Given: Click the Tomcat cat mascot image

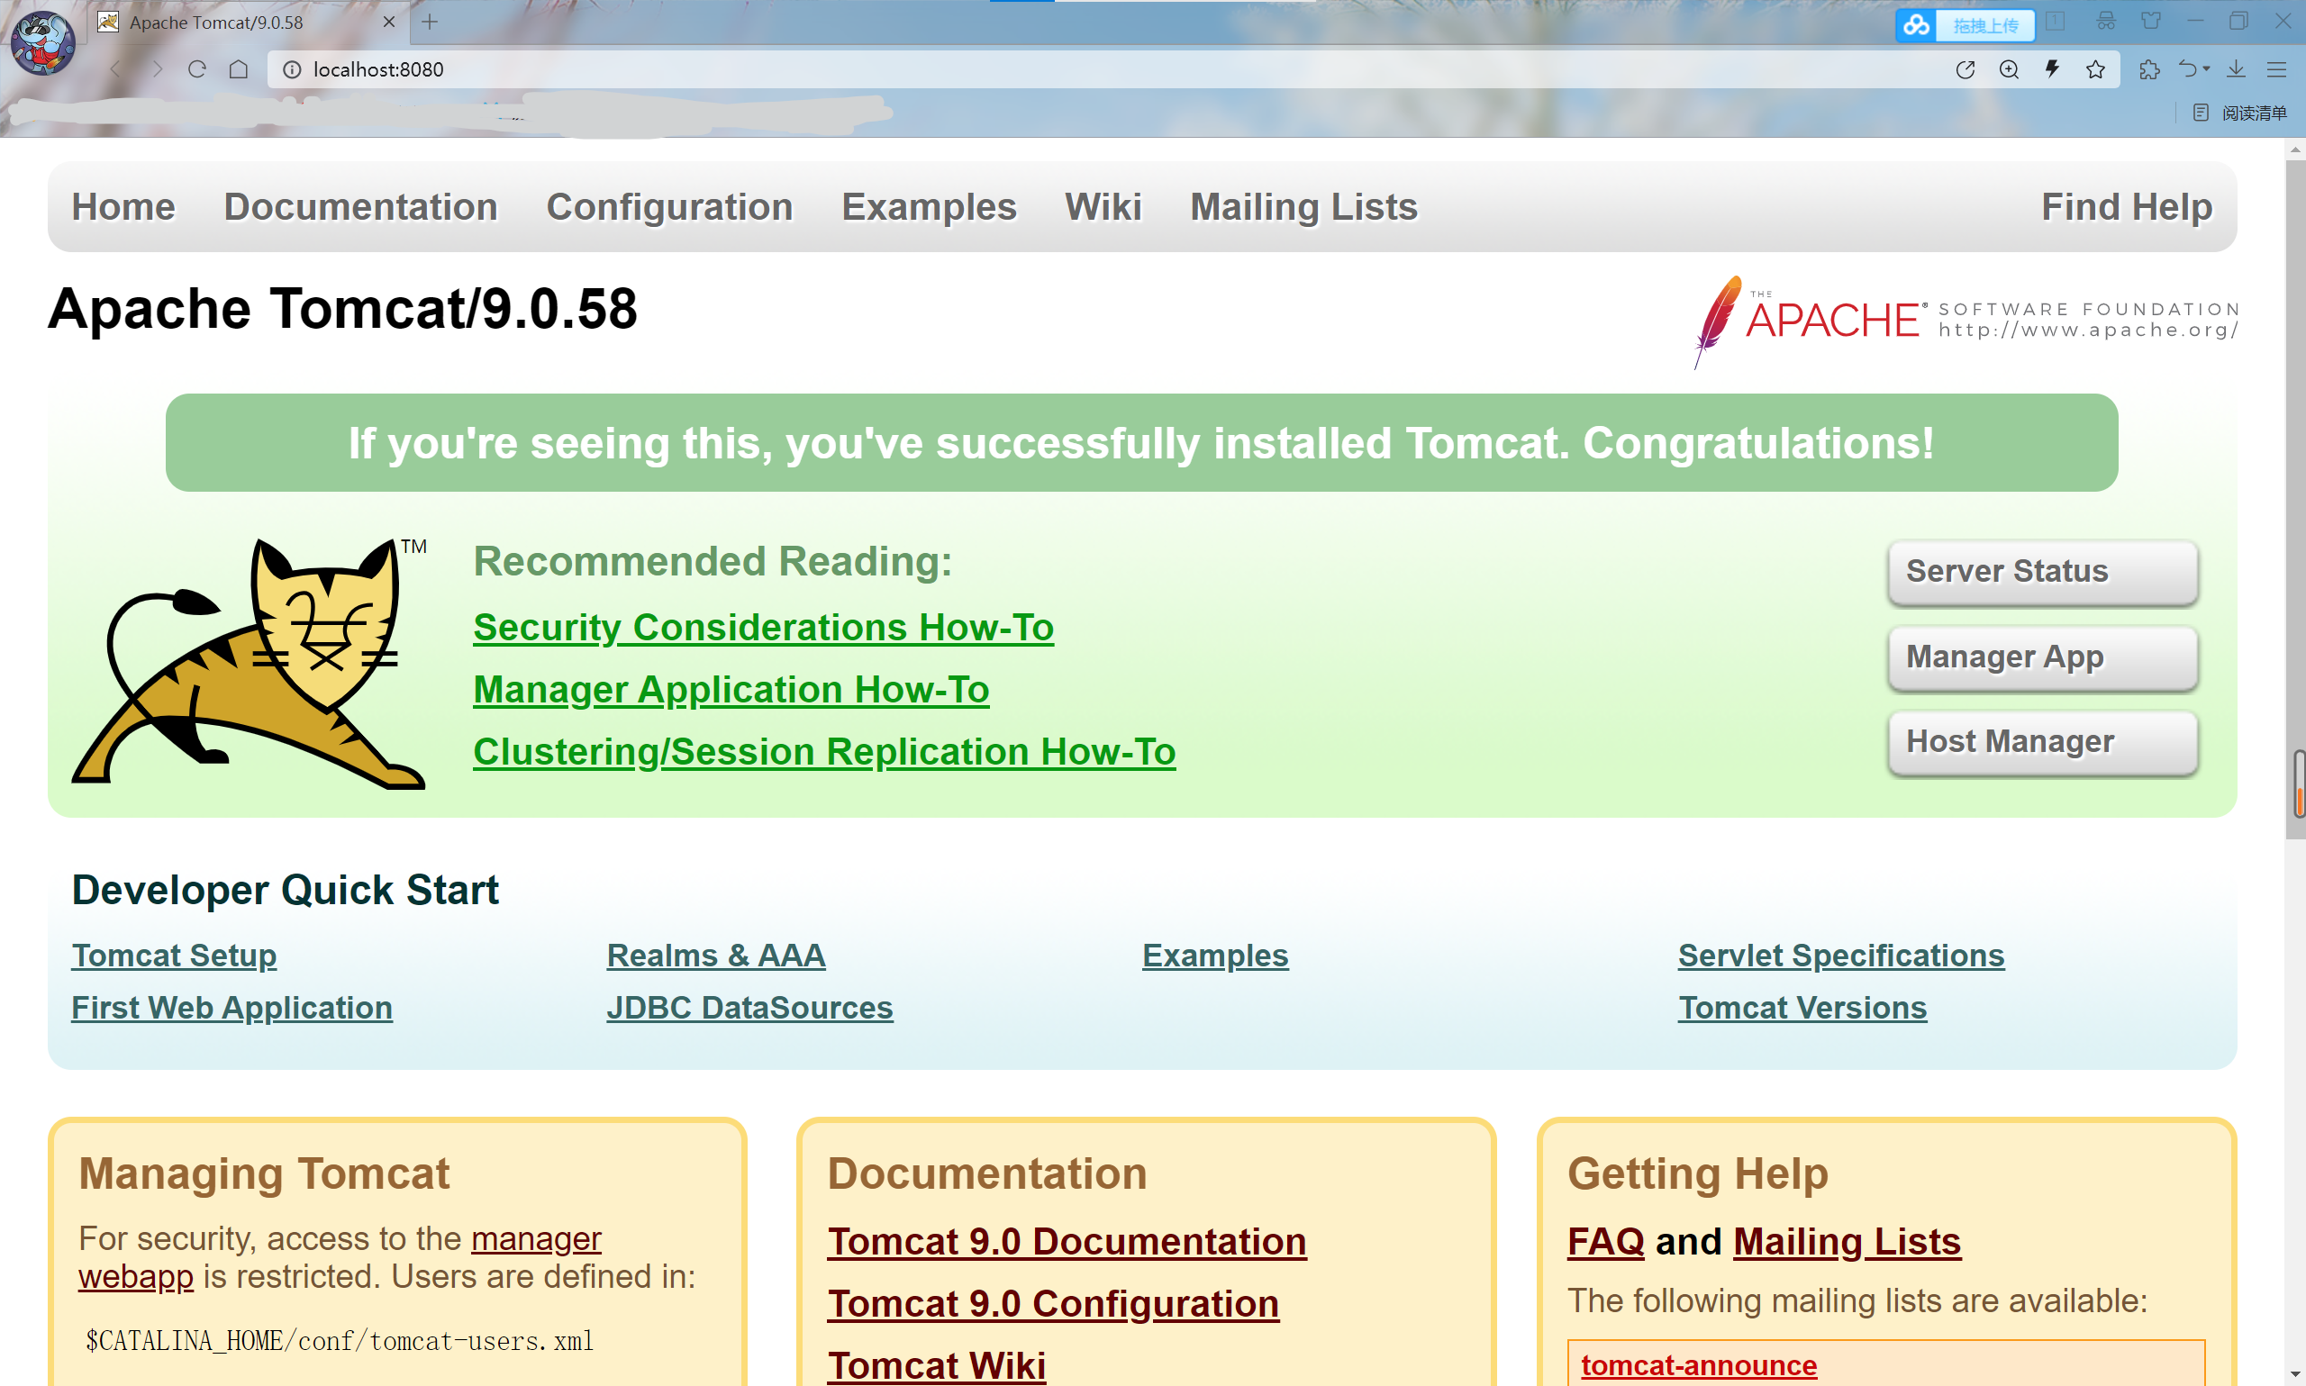Looking at the screenshot, I should click(250, 663).
